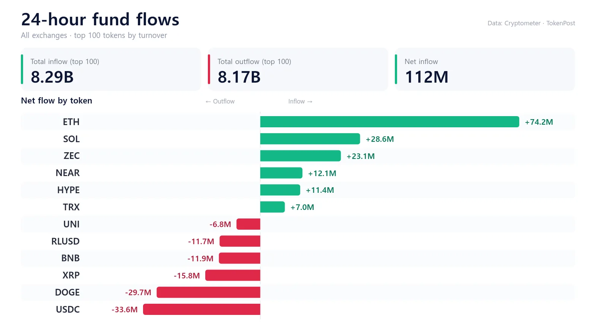Screen dimensions: 596x335
Task: Select the Net inflow card
Action: click(x=485, y=69)
